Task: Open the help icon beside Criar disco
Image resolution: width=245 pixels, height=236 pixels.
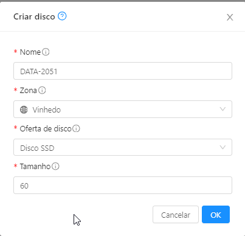Action: tap(62, 16)
